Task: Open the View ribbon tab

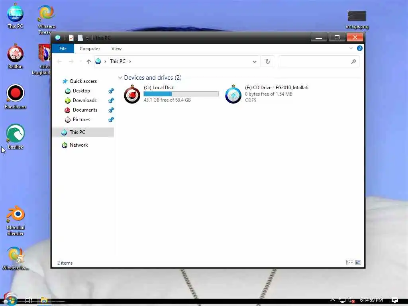Action: coord(117,49)
